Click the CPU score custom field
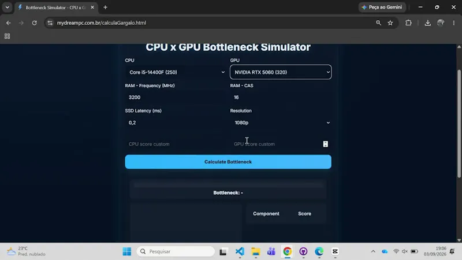The image size is (462, 260). coord(176,144)
